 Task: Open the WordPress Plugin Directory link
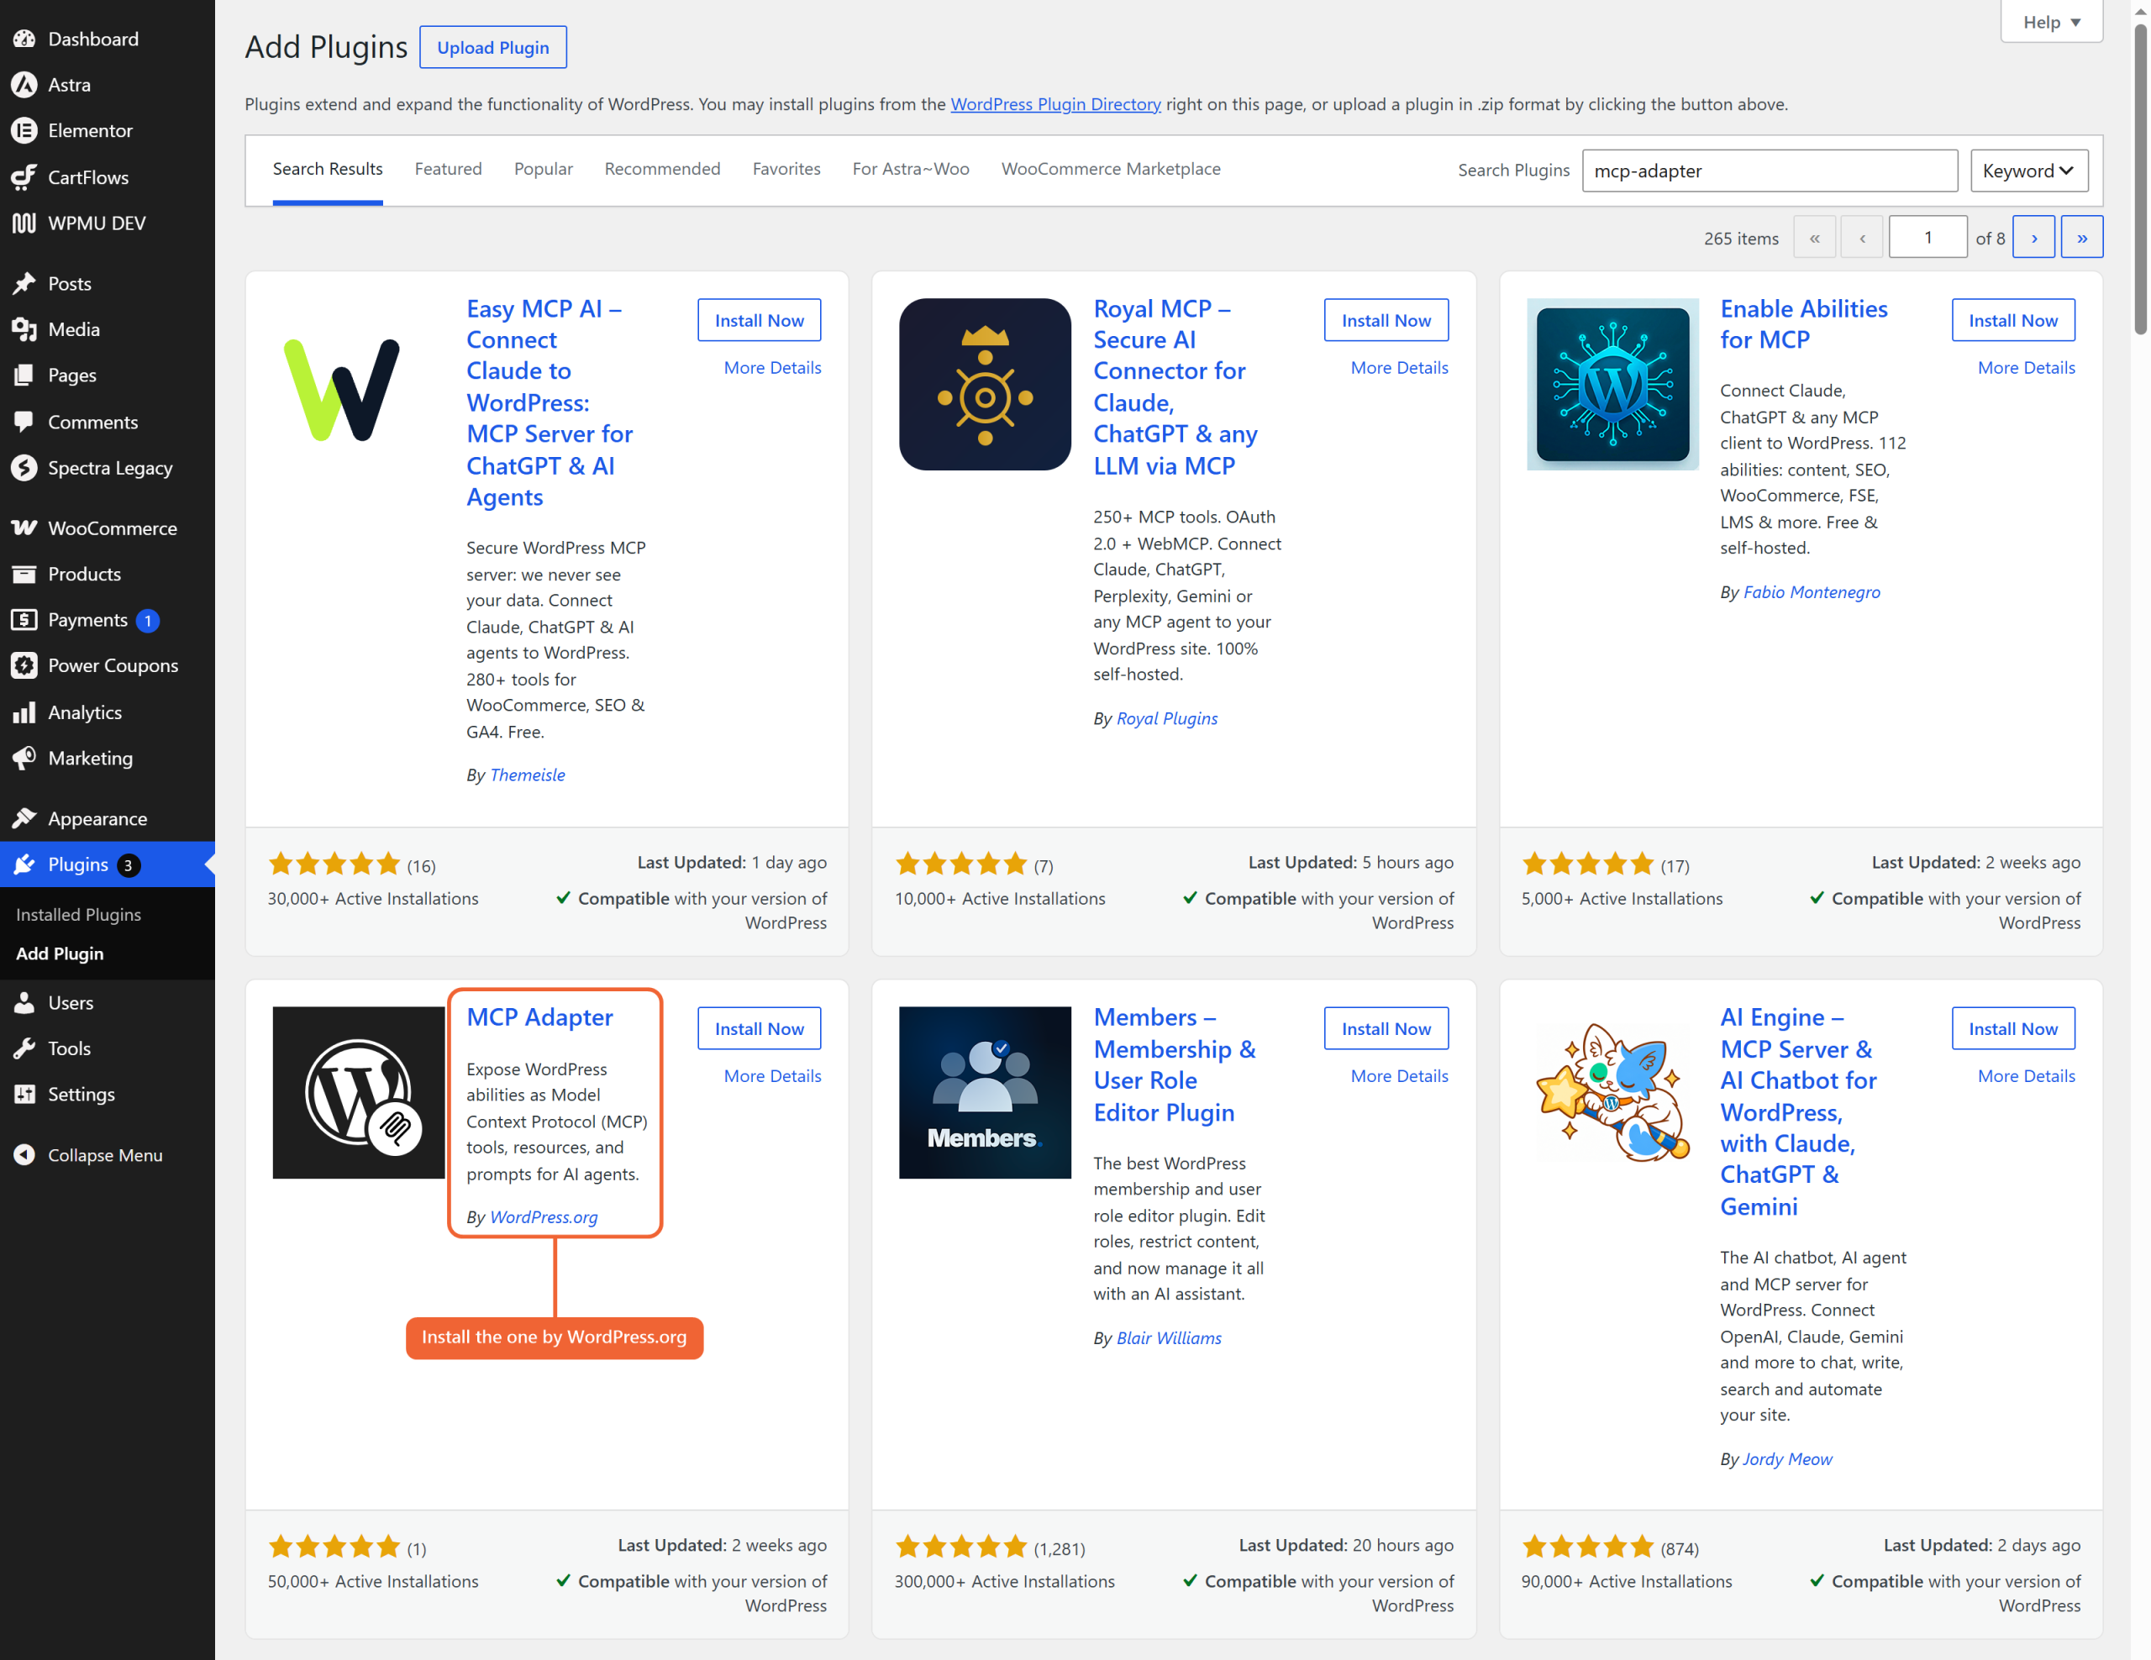(x=1054, y=103)
